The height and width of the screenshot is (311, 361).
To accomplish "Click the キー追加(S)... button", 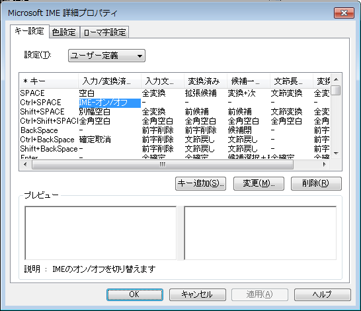I will point(200,183).
